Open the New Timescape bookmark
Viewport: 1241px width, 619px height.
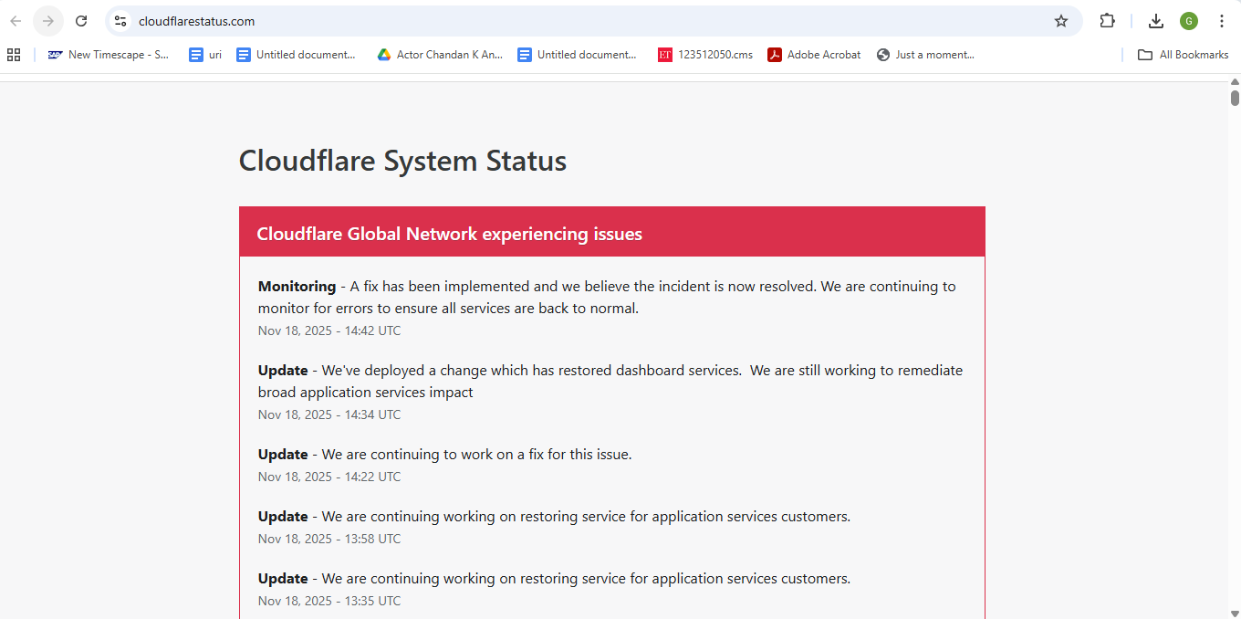[108, 55]
